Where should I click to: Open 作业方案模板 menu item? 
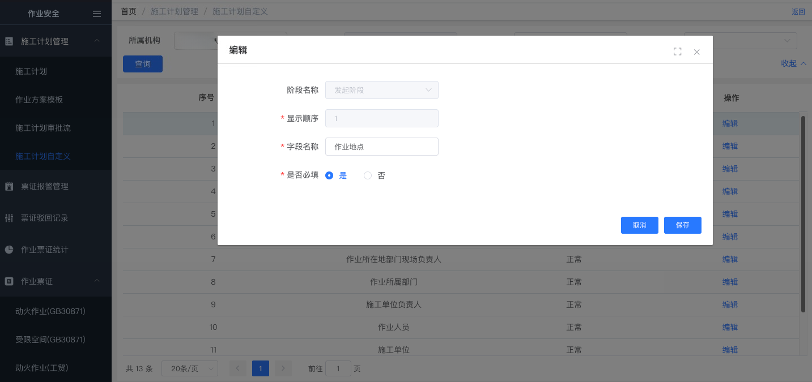(x=39, y=100)
